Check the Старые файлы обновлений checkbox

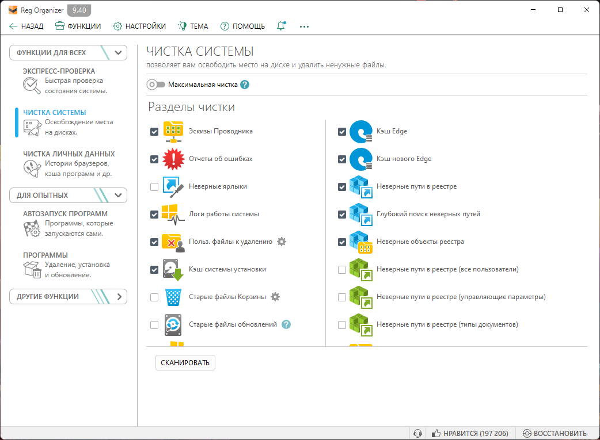(x=154, y=325)
